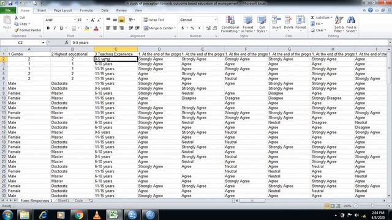Open the Arial font name dropdown

[75, 20]
